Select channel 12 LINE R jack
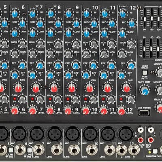The image size is (162, 162). (134, 150)
